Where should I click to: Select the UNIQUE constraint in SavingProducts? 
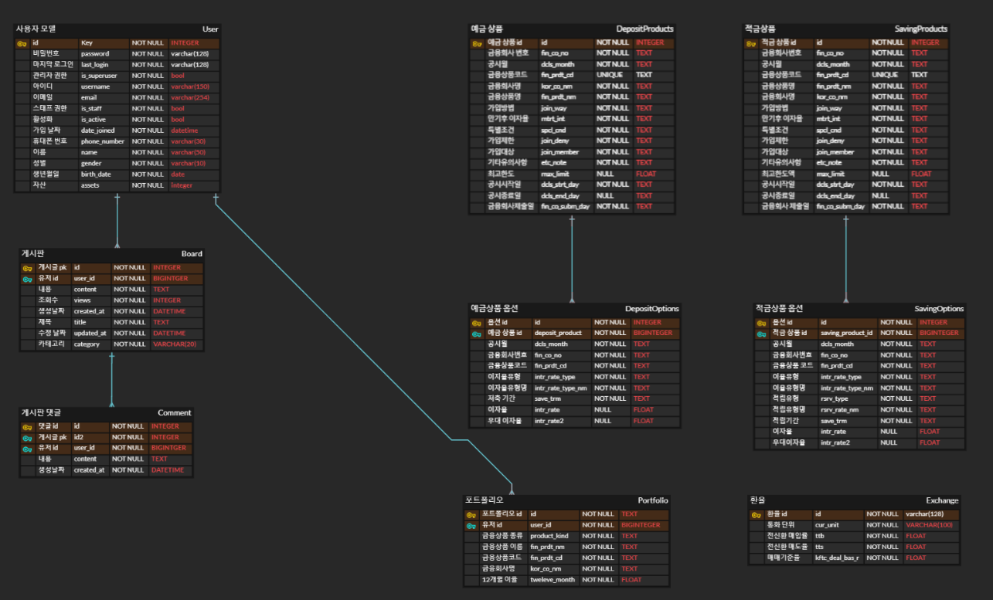point(886,75)
